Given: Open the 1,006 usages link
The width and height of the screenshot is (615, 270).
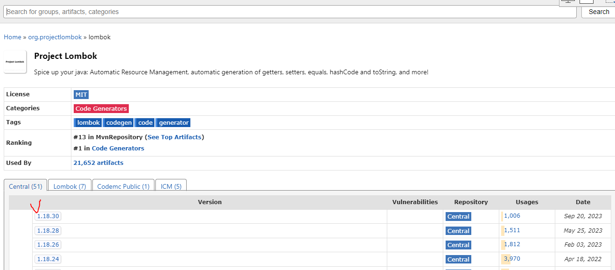Looking at the screenshot, I should click(512, 216).
